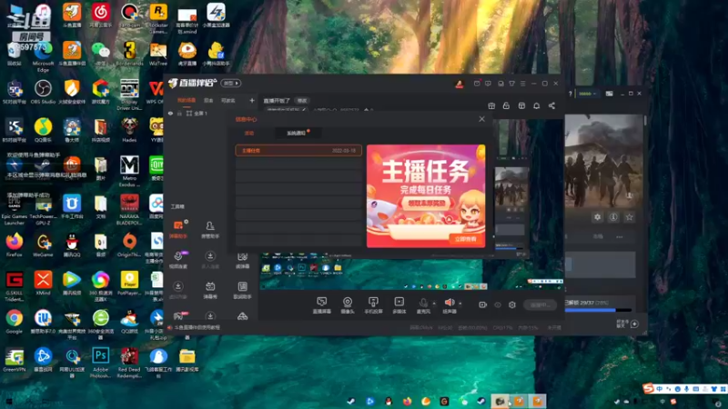Open the 房管助手 tool
Image resolution: width=728 pixels, height=409 pixels.
(210, 230)
